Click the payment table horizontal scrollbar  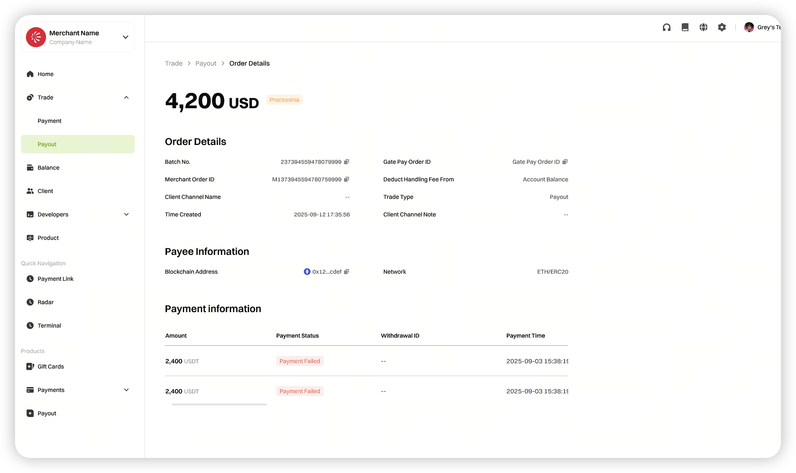pos(219,404)
